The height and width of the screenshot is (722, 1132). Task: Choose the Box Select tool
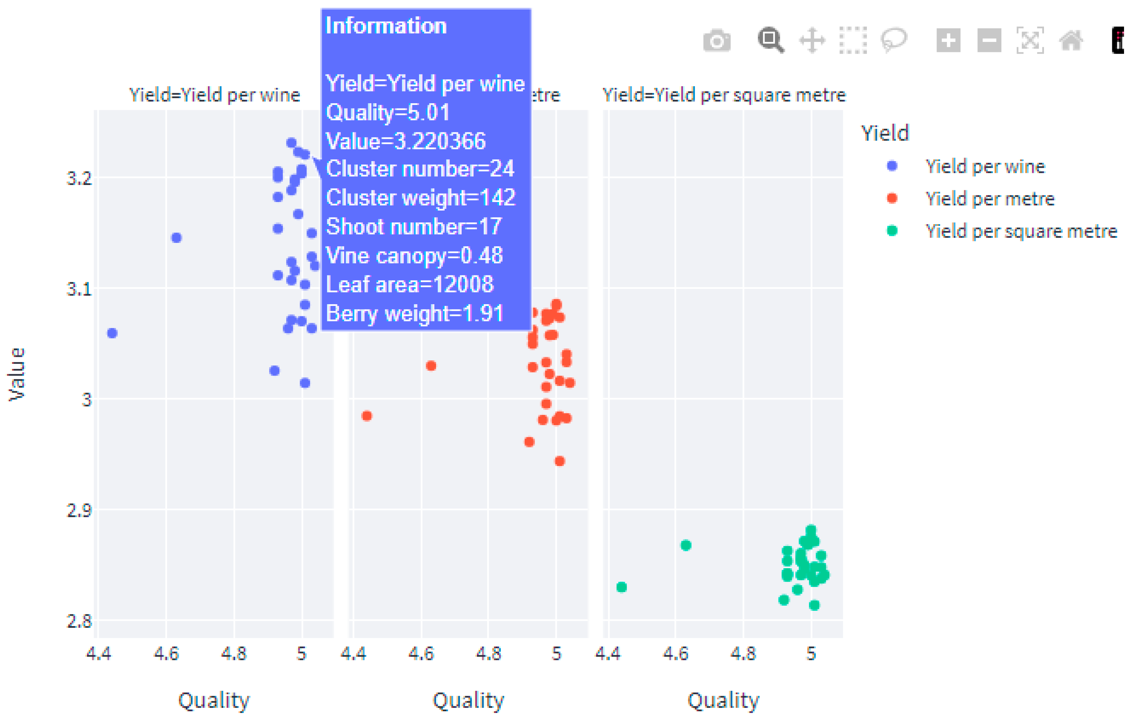coord(853,41)
